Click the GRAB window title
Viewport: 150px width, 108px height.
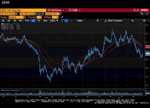pyautogui.click(x=5, y=2)
